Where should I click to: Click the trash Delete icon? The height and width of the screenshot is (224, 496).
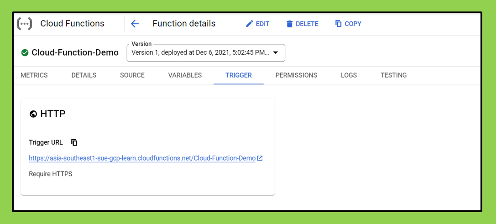pyautogui.click(x=289, y=24)
